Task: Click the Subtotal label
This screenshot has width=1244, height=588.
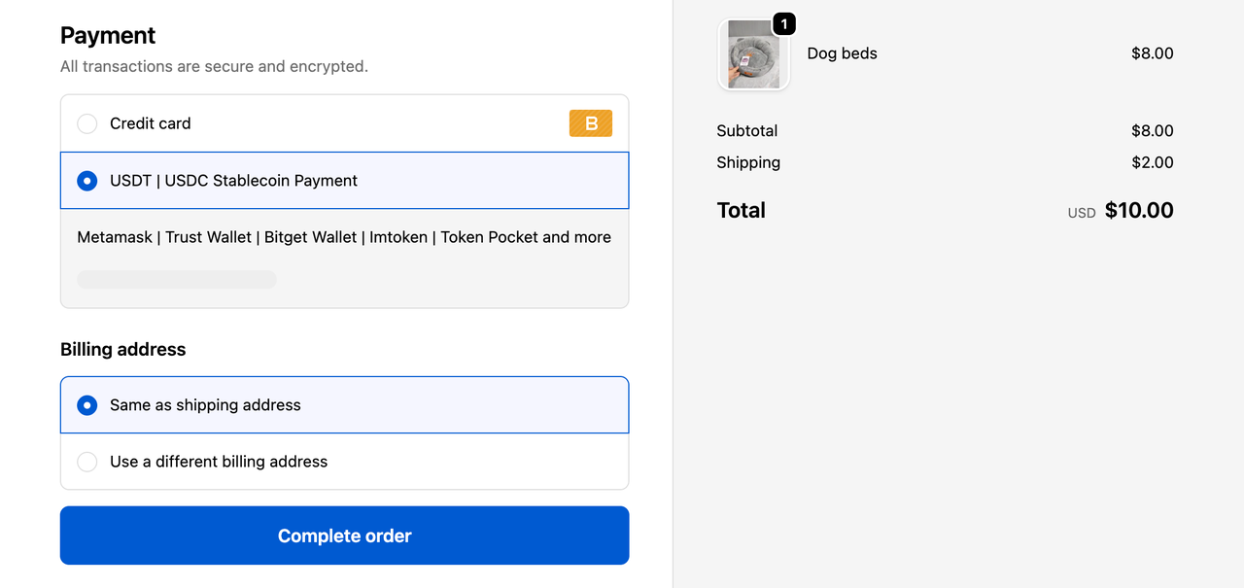Action: 746,131
